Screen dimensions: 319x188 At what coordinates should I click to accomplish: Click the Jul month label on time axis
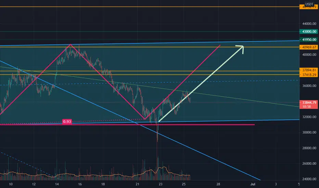253,184
